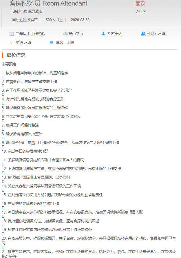The width and height of the screenshot is (181, 258).
Task: Click the job title 客房服务员 Room Attendant
Action: (48, 4)
